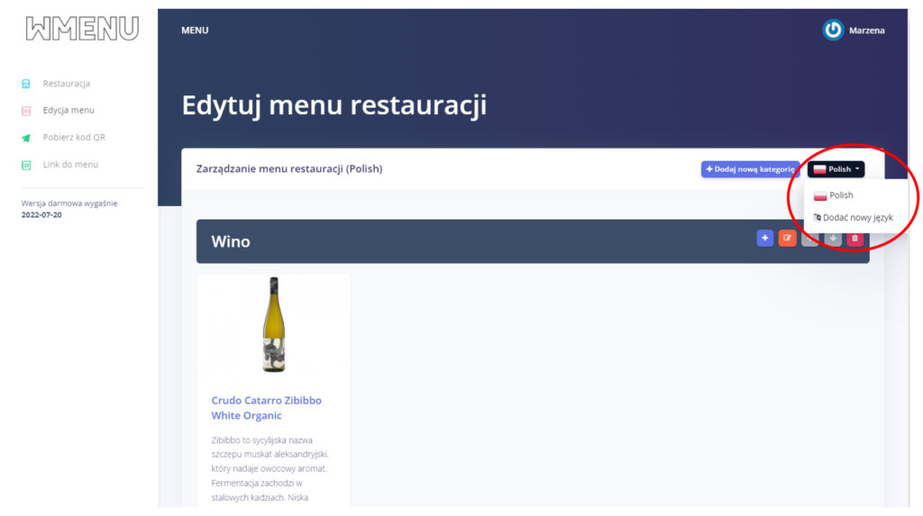The image size is (923, 516).
Task: Open Edycja menu in the sidebar
Action: (x=69, y=111)
